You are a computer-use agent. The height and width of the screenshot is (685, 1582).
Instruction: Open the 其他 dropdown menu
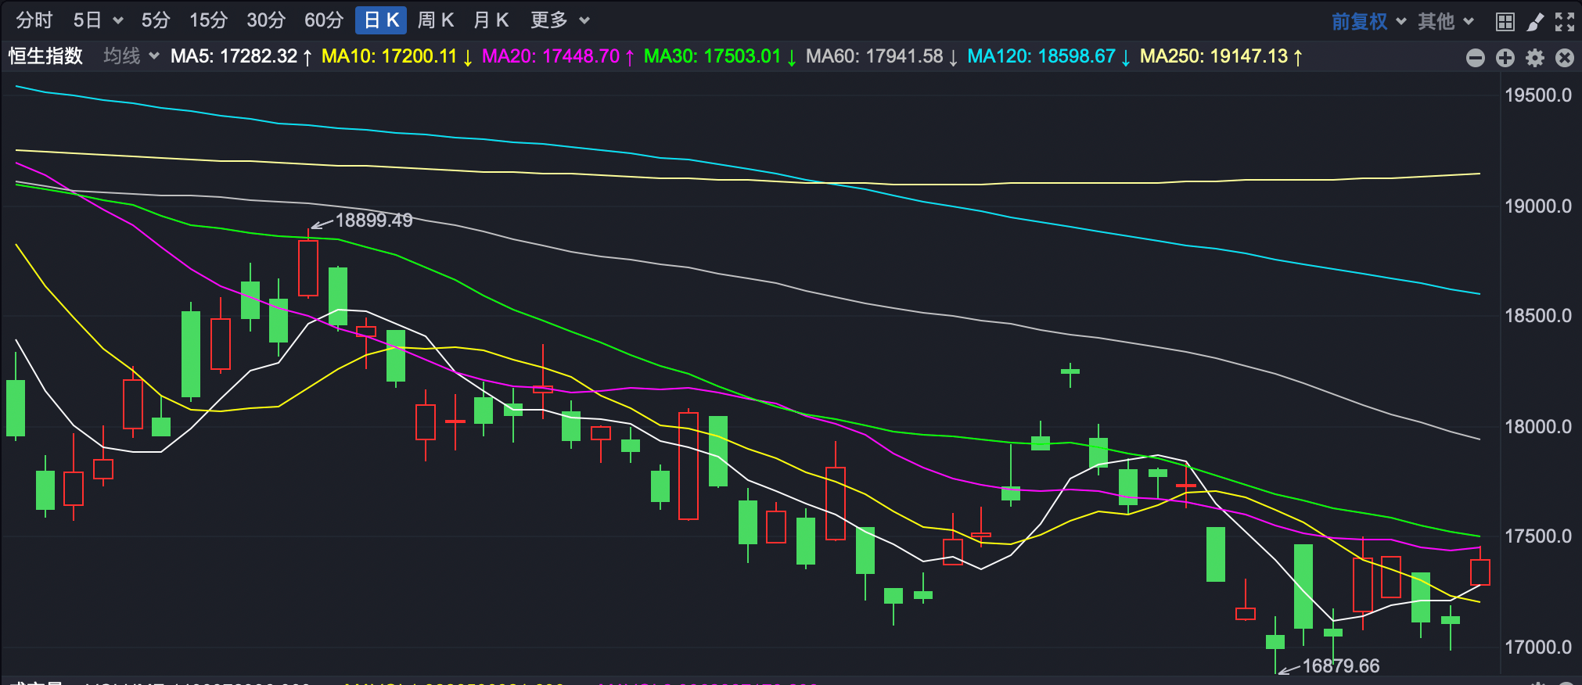coord(1445,21)
